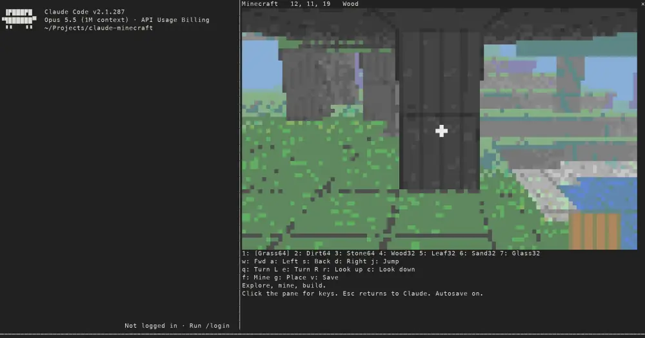Click the dark wood door in the game view
This screenshot has width=645, height=338.
[439, 109]
